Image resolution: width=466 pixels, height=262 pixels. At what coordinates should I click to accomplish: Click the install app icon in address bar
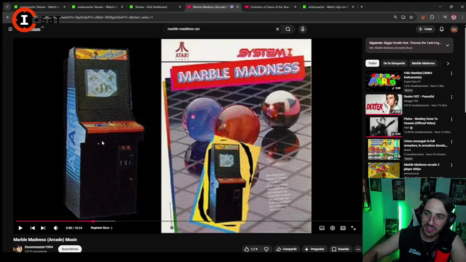click(x=403, y=17)
